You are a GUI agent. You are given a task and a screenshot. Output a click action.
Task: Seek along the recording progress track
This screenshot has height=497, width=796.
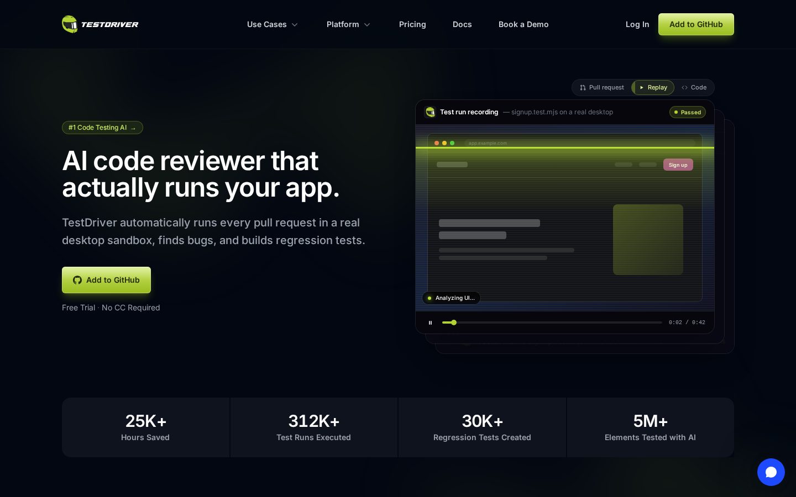tap(552, 322)
